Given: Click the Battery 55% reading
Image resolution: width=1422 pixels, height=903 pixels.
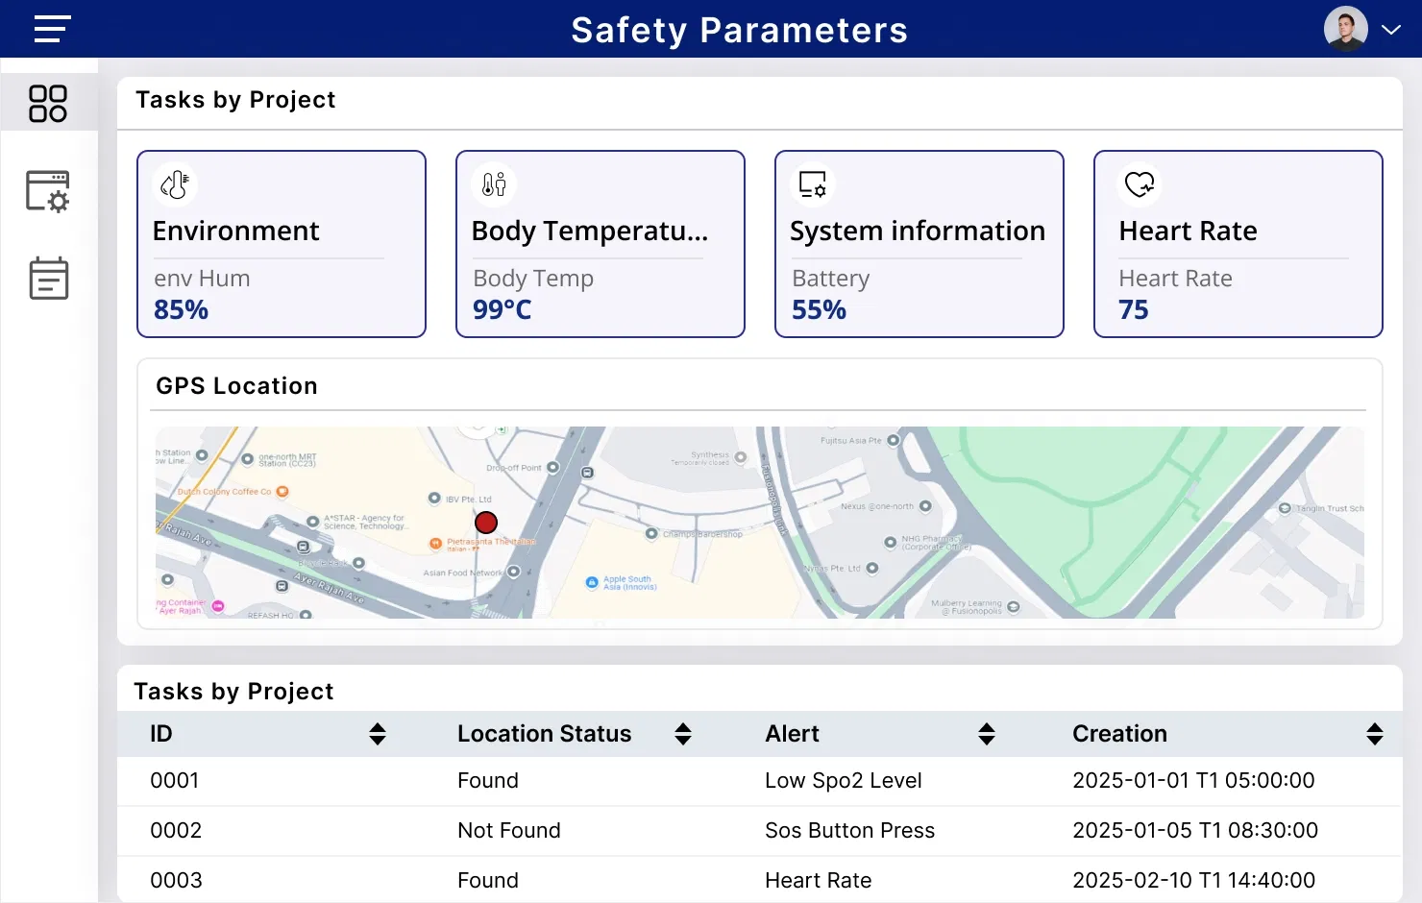Looking at the screenshot, I should [819, 309].
